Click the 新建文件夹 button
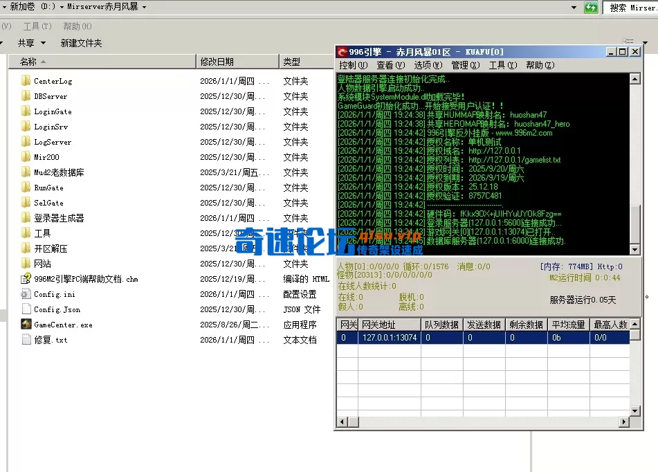Viewport: 658px width, 472px height. tap(81, 43)
